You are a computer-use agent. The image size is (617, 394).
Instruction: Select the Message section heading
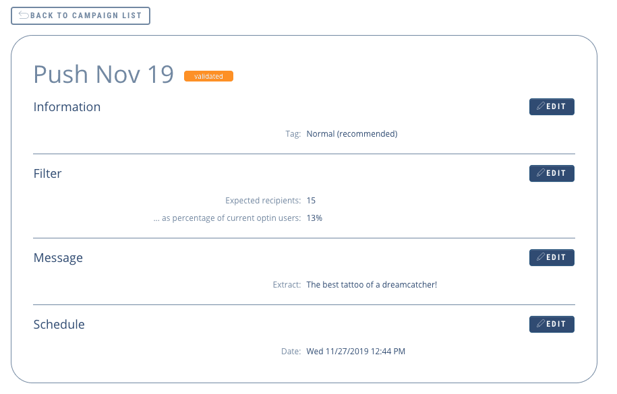pos(58,257)
